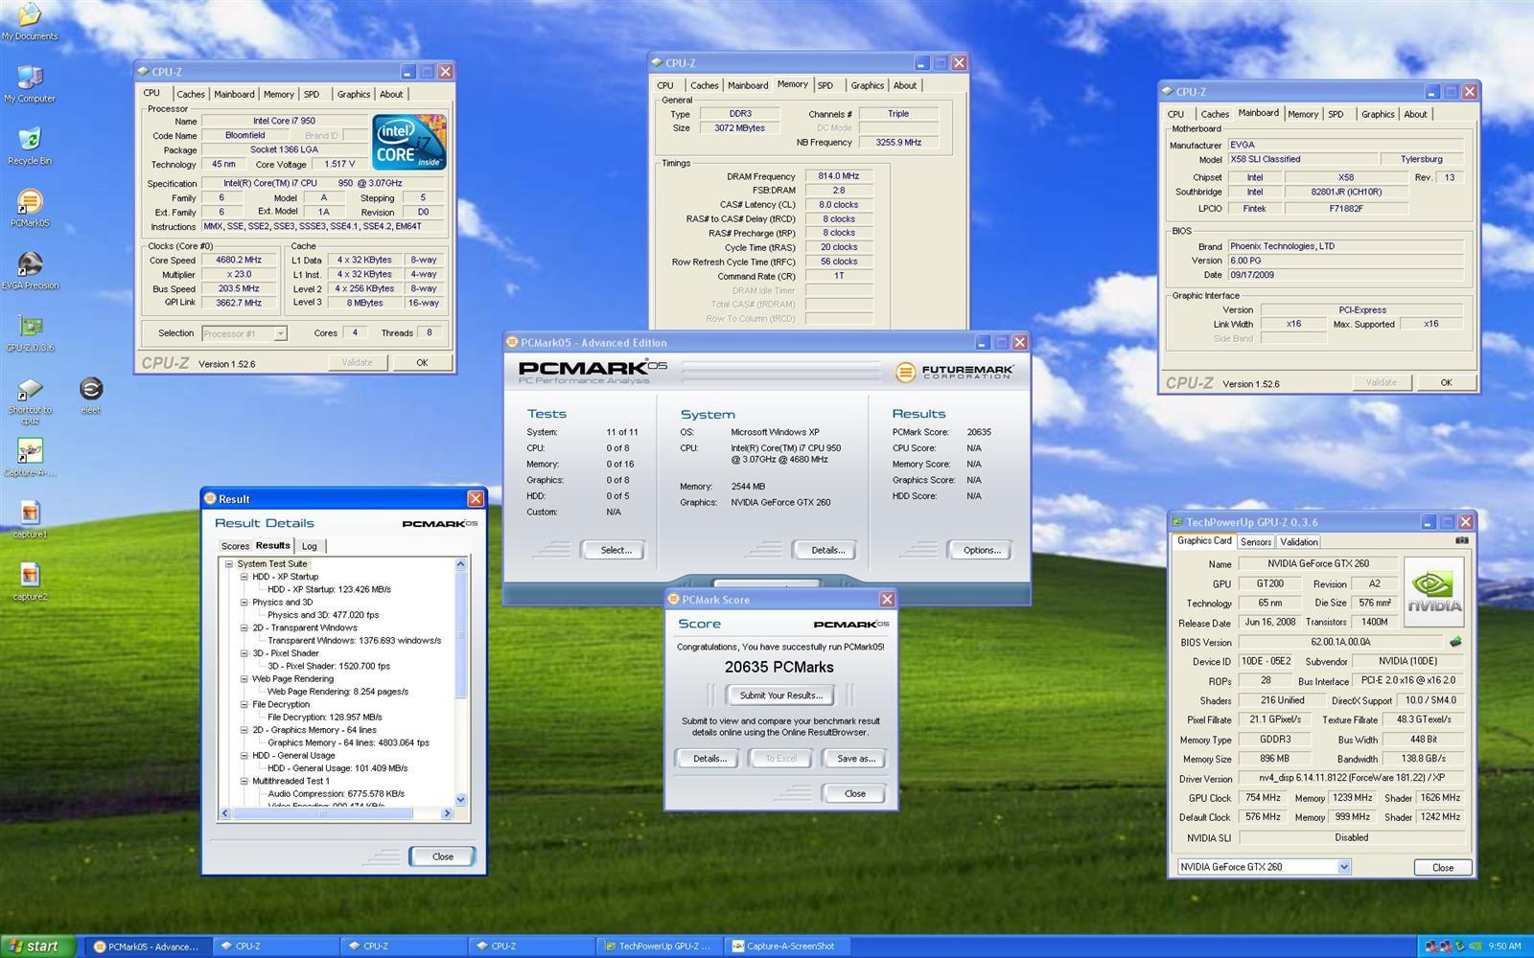Click Details... in the PCMark Score dialog
This screenshot has width=1534, height=958.
coord(709,759)
